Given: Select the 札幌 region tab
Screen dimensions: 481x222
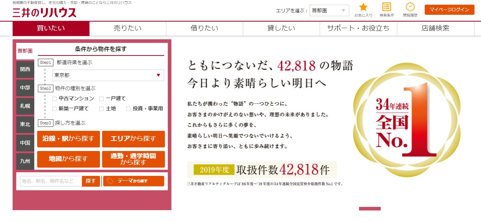Looking at the screenshot, I should tap(25, 106).
